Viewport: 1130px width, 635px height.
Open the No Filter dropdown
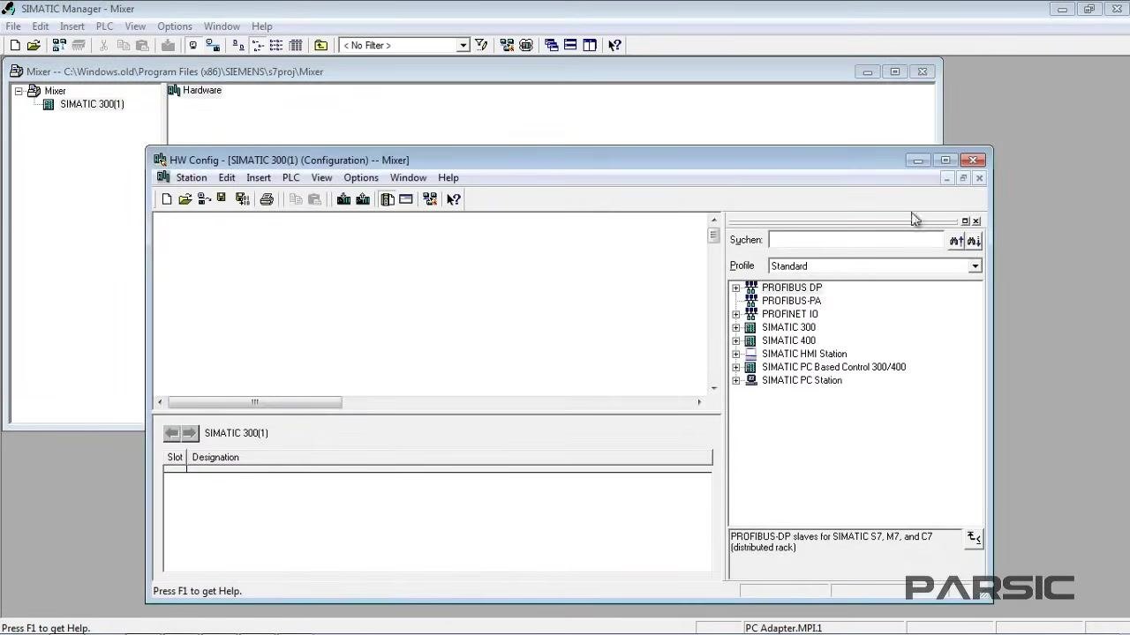(x=463, y=45)
